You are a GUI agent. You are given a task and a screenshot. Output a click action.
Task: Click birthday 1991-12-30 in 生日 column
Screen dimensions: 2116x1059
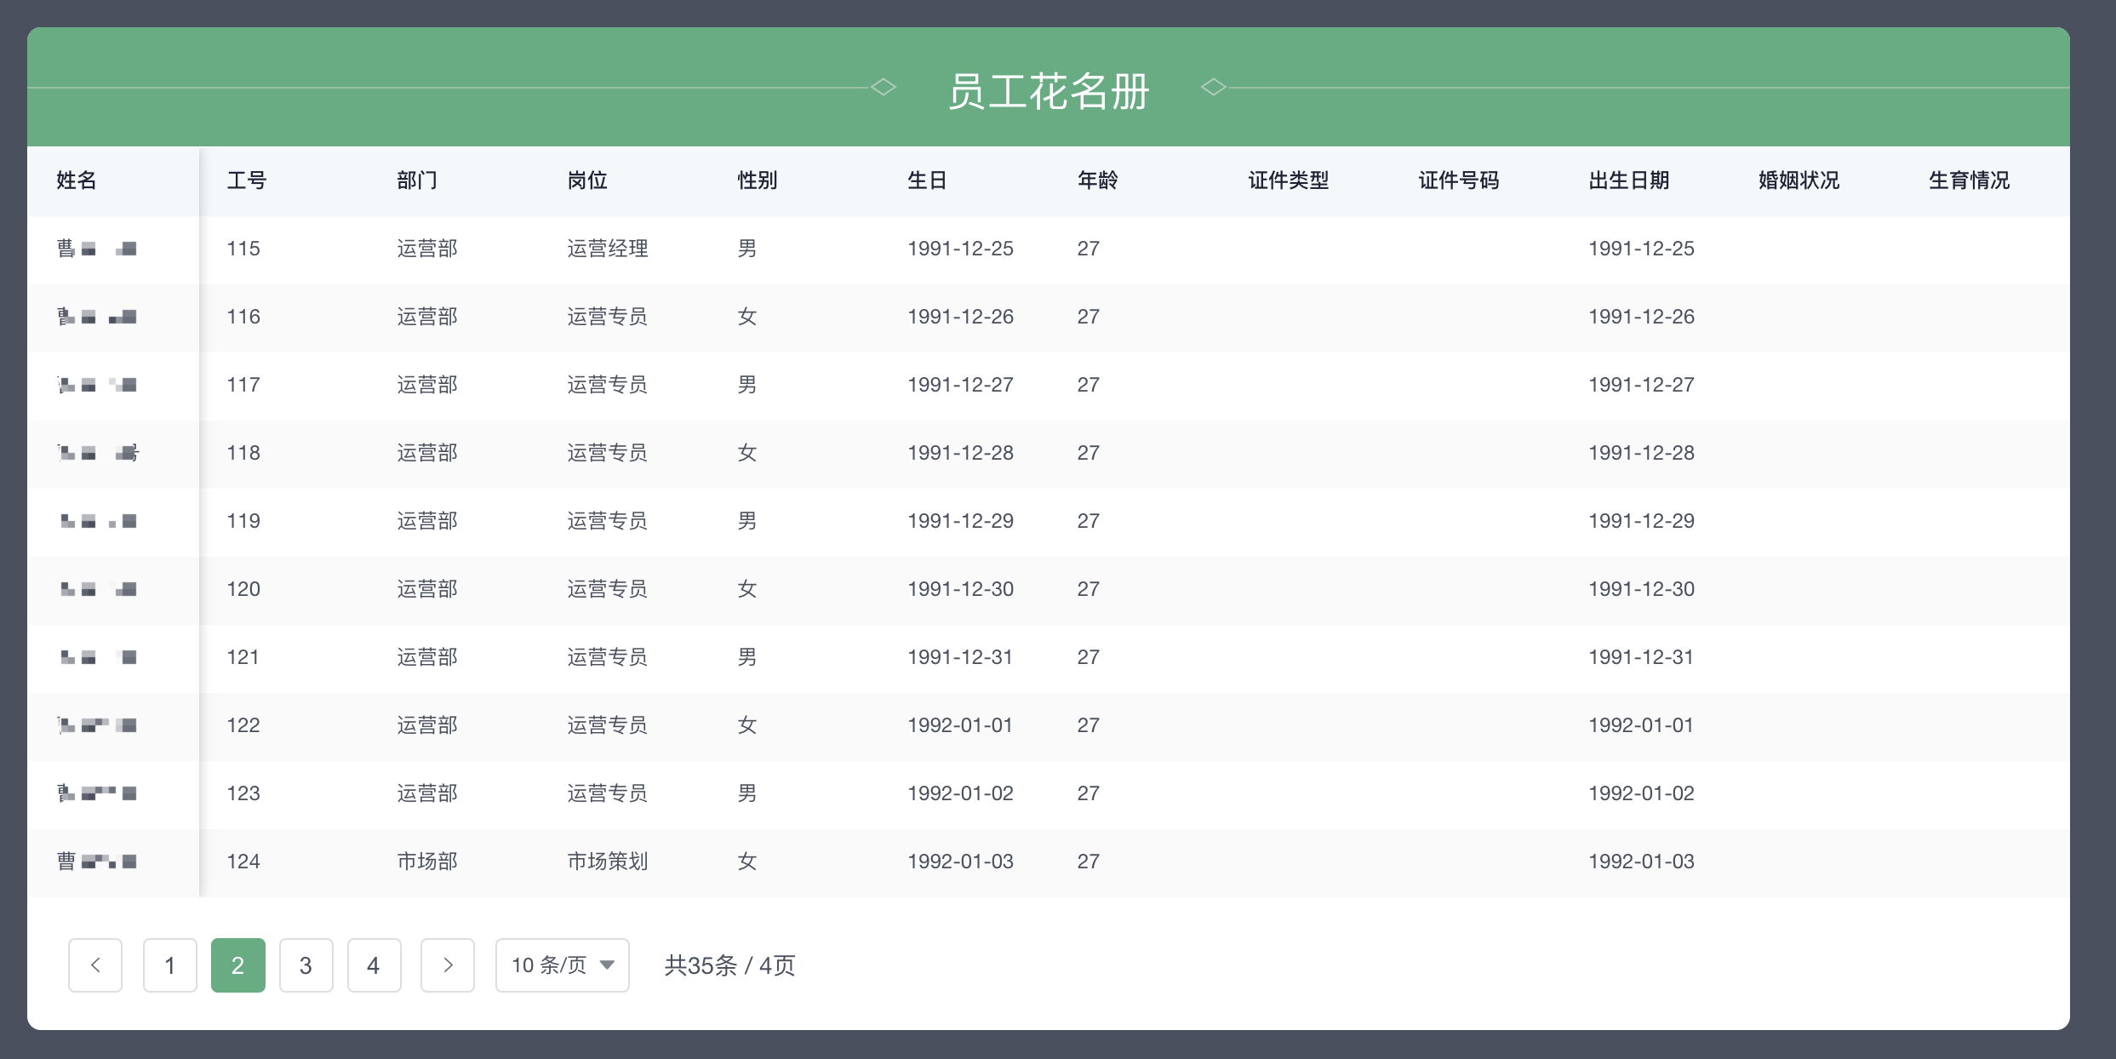(x=960, y=589)
